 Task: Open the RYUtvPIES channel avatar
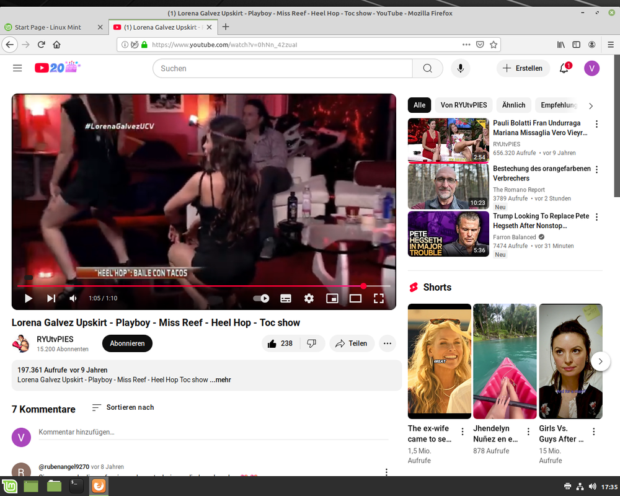click(21, 343)
